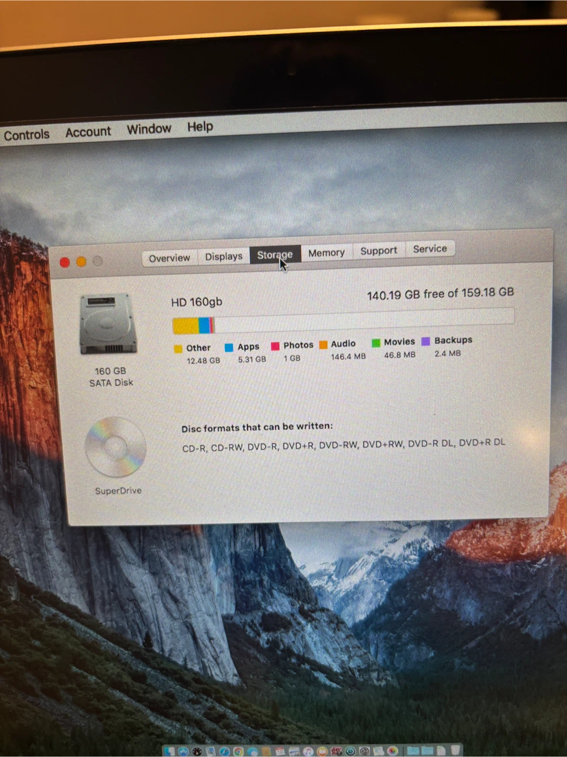567x757 pixels.
Task: Open the Controls menu
Action: click(26, 135)
